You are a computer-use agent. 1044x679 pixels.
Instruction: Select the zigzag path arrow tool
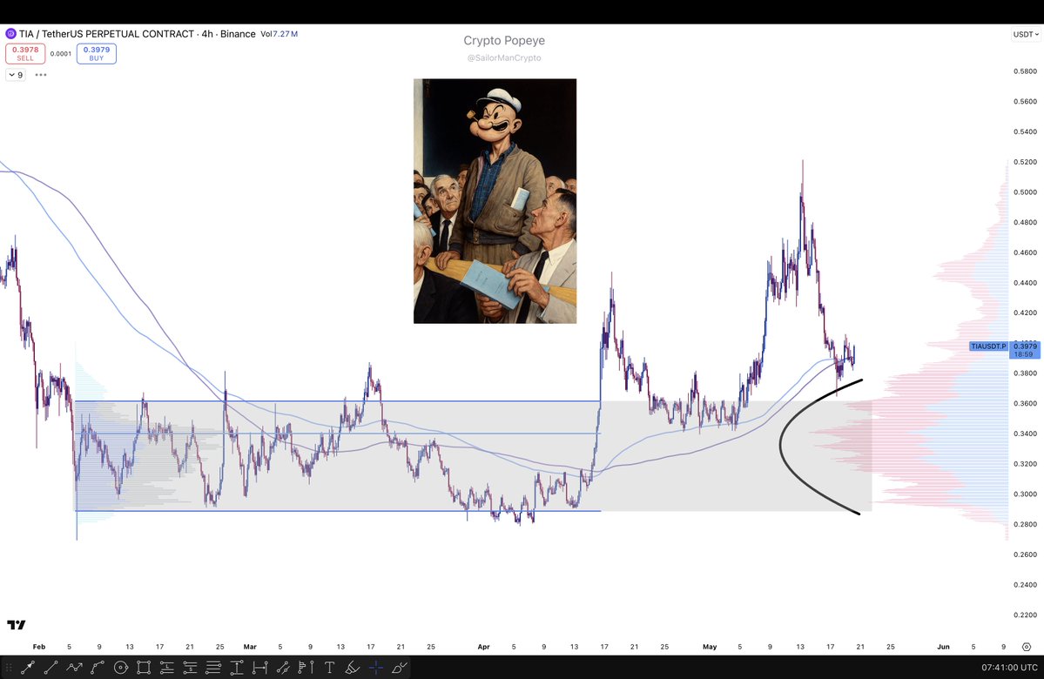pos(74,668)
